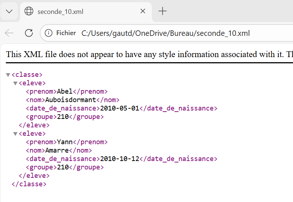Screen dimensions: 293x202
Task: Collapse the second eleve element
Action: (x=15, y=134)
